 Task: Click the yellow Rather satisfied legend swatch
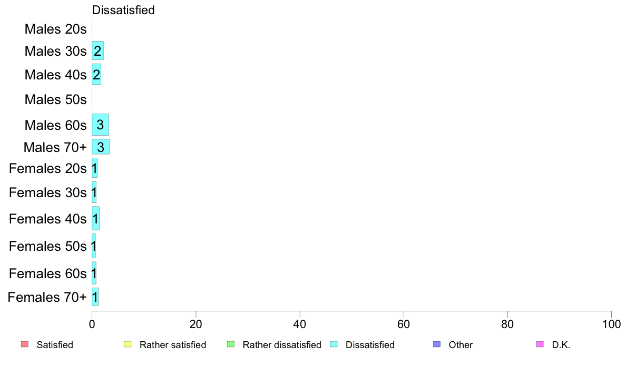(128, 344)
